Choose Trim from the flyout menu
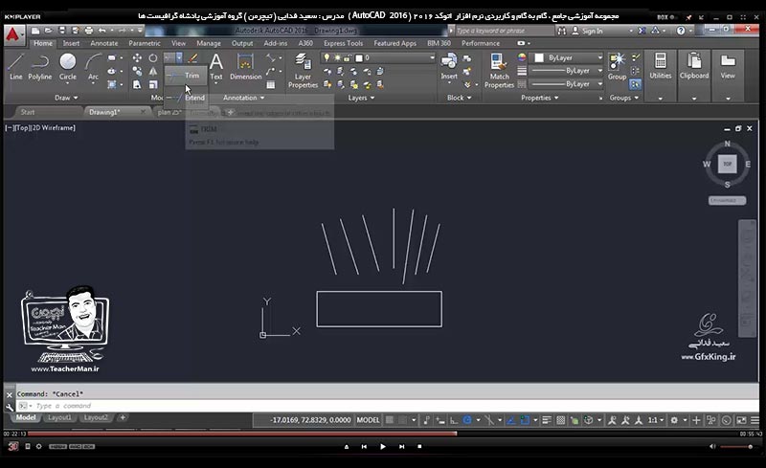Image resolution: width=766 pixels, height=468 pixels. (x=185, y=76)
